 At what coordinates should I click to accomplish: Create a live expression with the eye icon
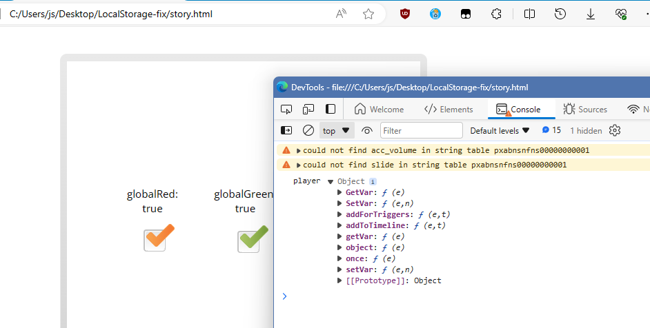click(367, 130)
